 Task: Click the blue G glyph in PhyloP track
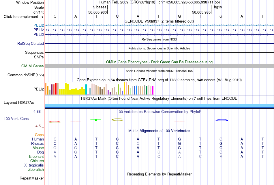(222, 120)
